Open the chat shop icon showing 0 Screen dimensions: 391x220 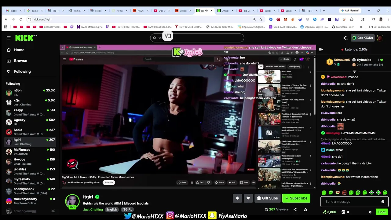pos(345,212)
